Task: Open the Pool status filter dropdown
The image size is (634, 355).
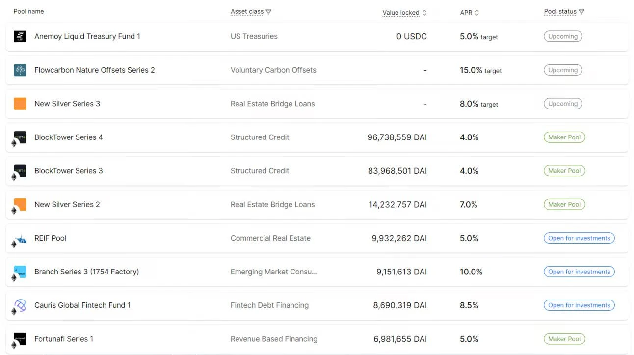Action: point(581,12)
